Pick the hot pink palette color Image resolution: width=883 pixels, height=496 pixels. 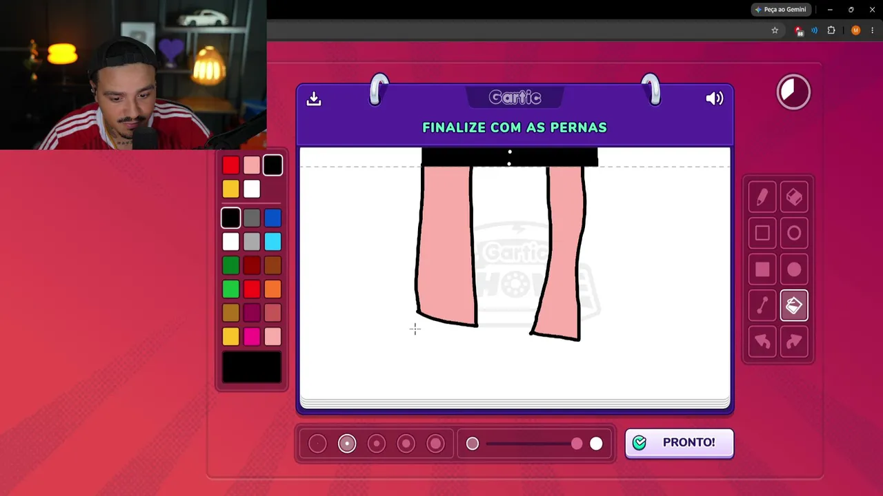pyautogui.click(x=252, y=336)
